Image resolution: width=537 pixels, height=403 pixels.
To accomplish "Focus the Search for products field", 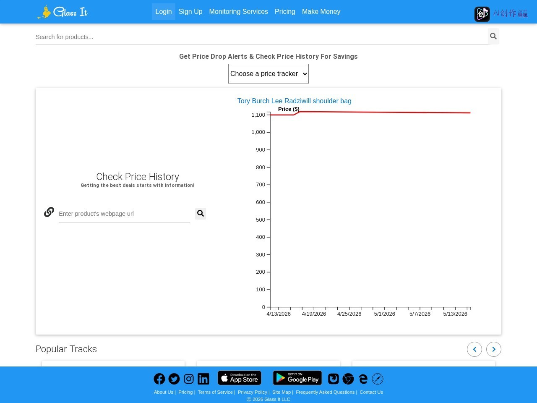I will click(262, 37).
